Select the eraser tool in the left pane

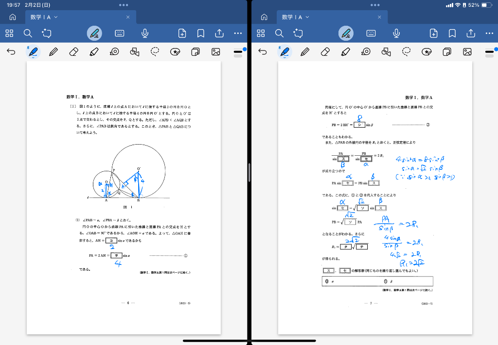point(74,51)
